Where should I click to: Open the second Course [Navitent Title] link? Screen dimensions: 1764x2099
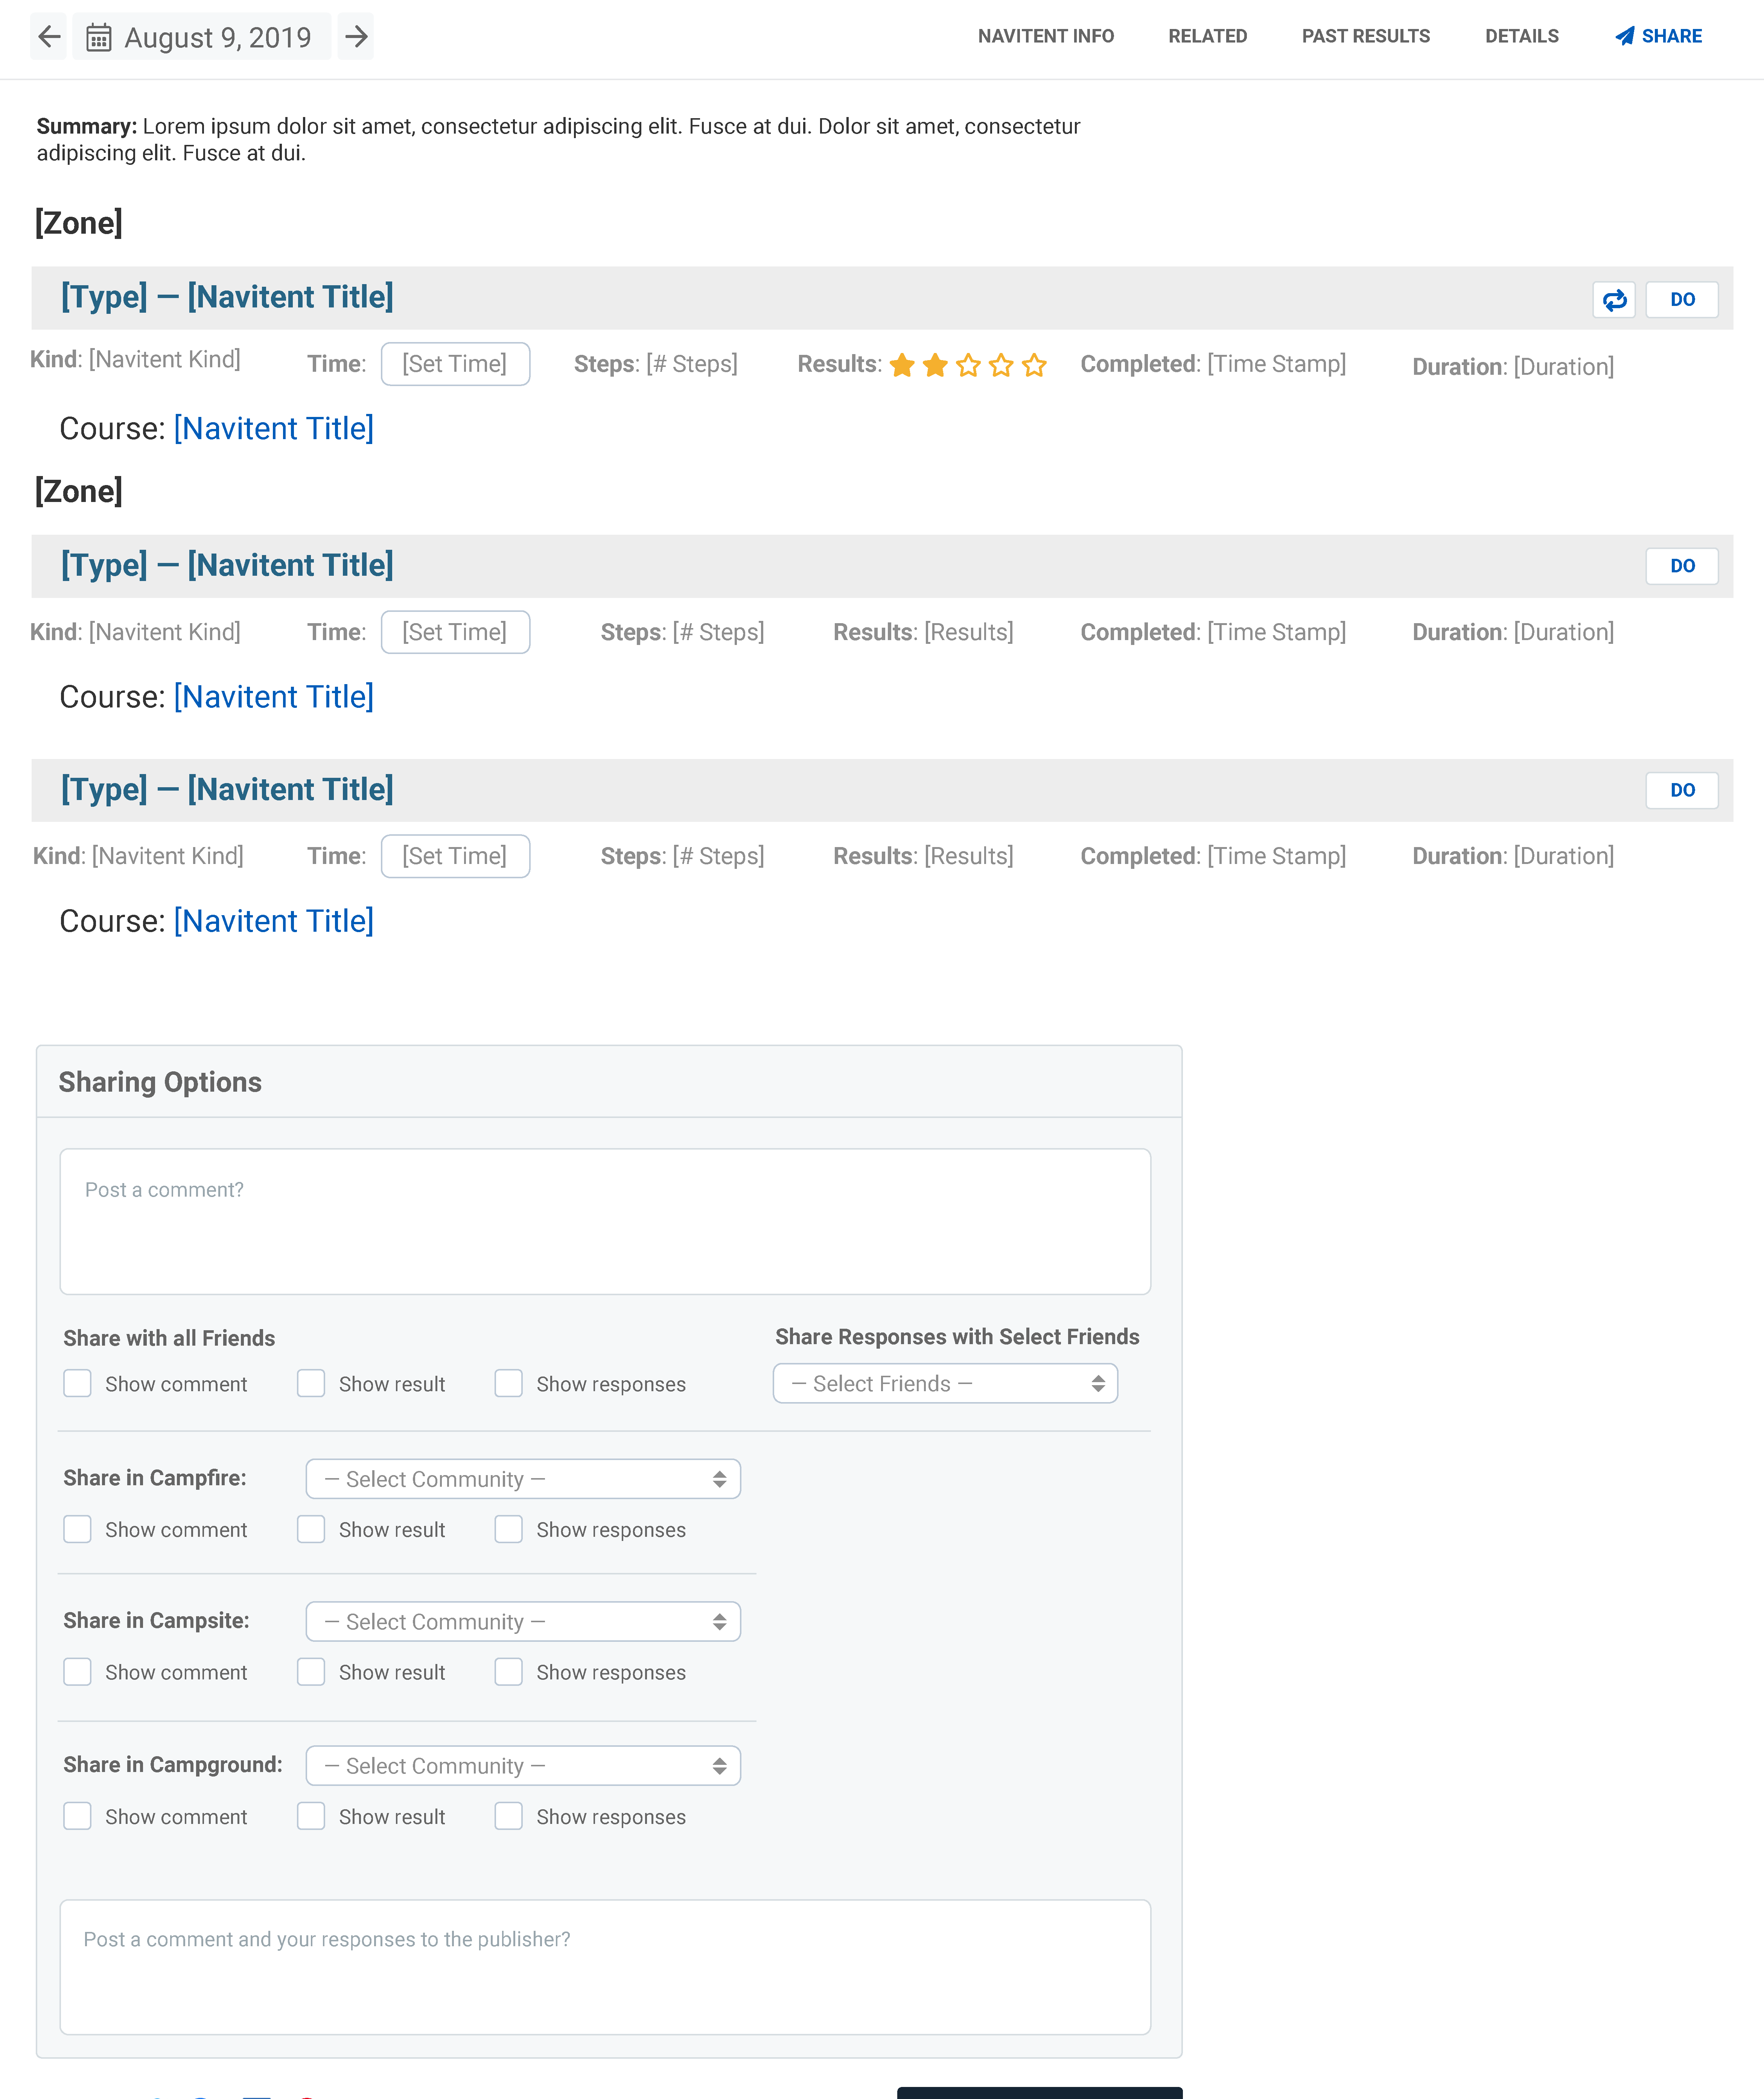click(274, 697)
